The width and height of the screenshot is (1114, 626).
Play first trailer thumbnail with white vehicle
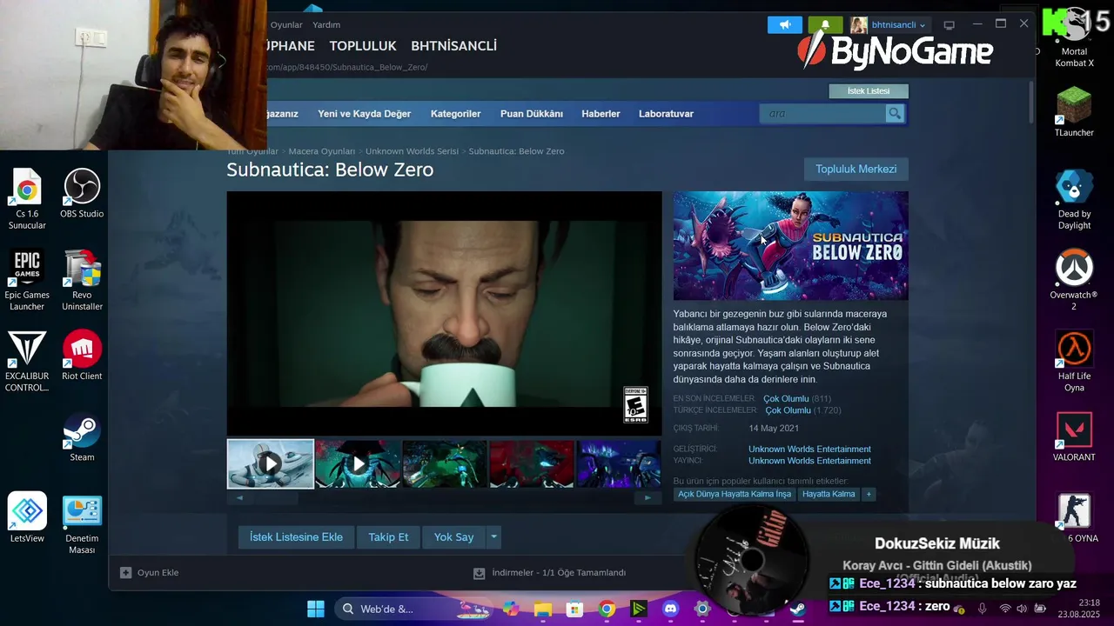(x=271, y=463)
